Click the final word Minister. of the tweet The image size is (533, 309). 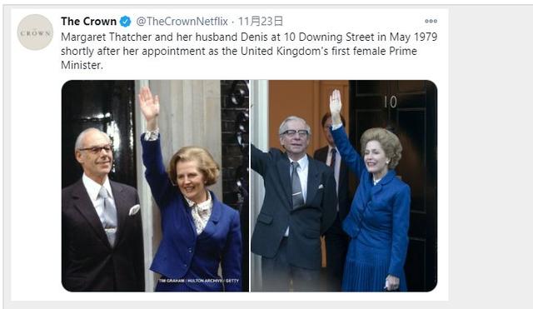(82, 65)
